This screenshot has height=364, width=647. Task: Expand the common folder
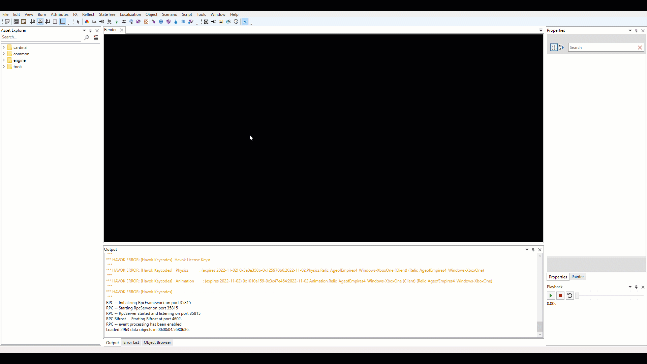click(4, 54)
